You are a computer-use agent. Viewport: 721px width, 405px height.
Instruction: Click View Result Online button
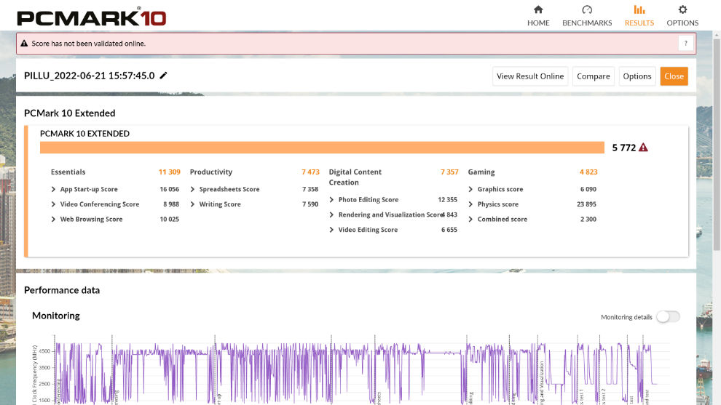tap(530, 76)
